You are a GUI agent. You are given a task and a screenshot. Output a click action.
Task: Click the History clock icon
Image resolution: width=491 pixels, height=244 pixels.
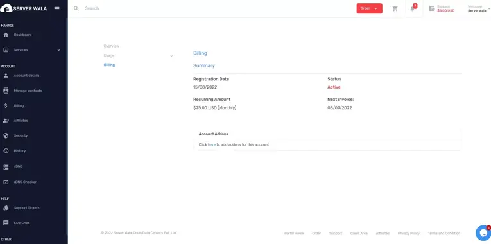point(6,151)
